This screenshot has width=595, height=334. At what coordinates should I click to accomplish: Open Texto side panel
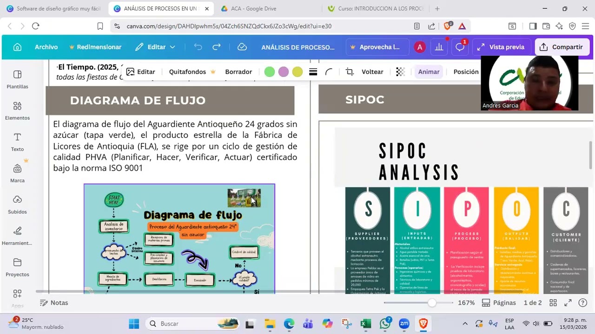pyautogui.click(x=17, y=142)
